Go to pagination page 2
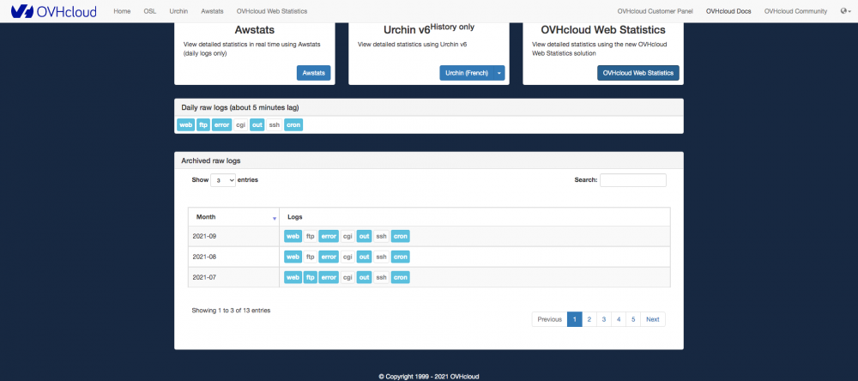The width and height of the screenshot is (858, 381). 589,319
